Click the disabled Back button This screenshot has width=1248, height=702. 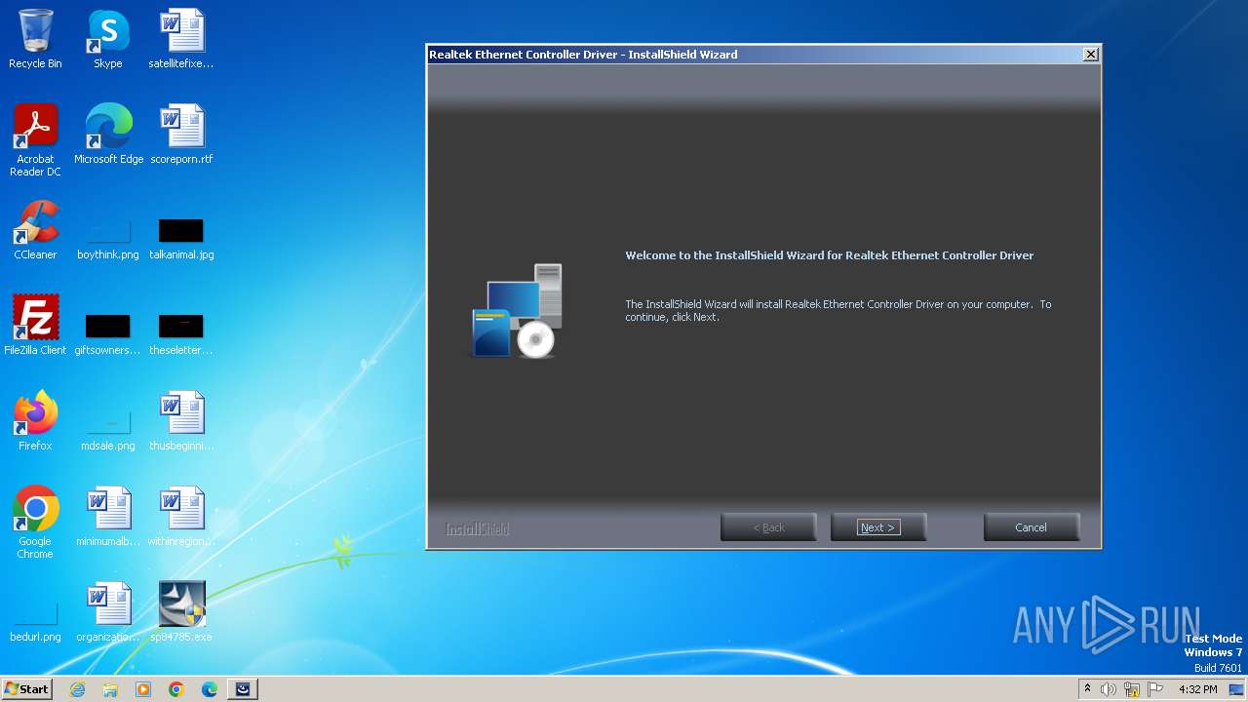tap(768, 527)
